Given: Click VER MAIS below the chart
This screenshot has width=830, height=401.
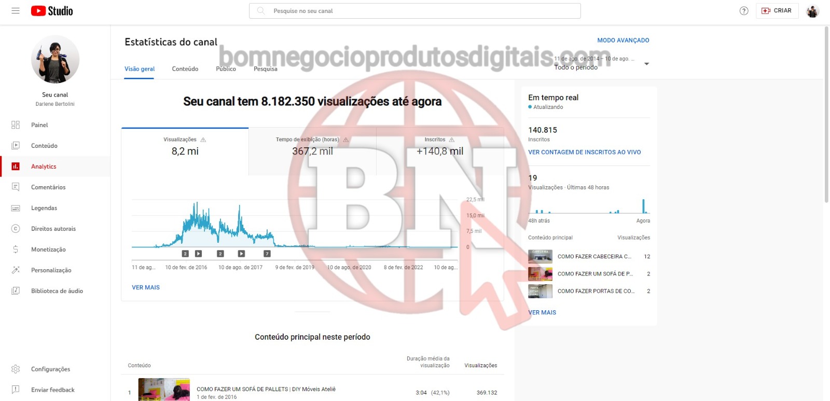Looking at the screenshot, I should point(146,287).
